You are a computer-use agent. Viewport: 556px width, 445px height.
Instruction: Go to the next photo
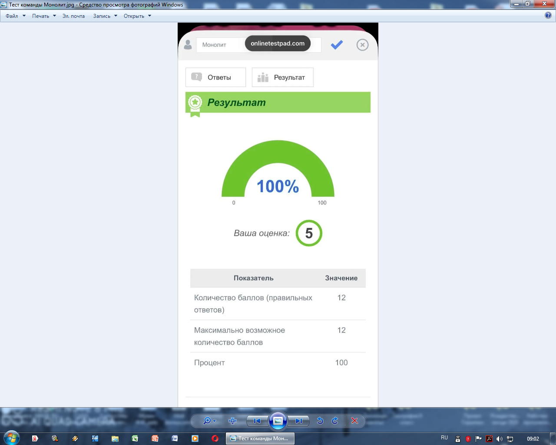299,421
